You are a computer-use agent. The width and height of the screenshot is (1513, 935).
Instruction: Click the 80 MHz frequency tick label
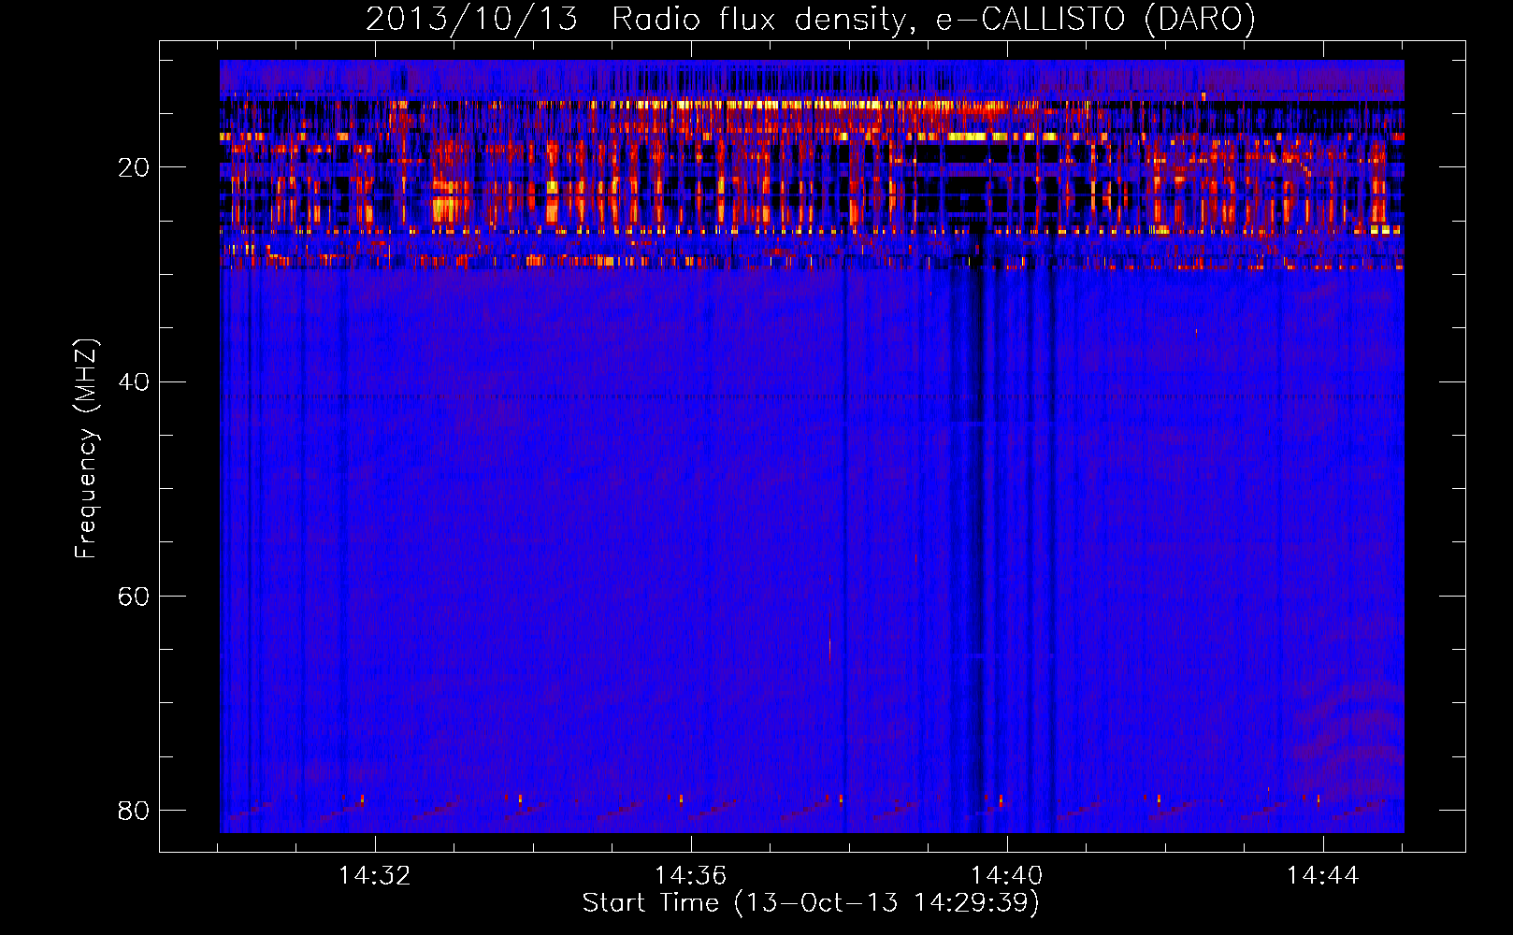134,810
